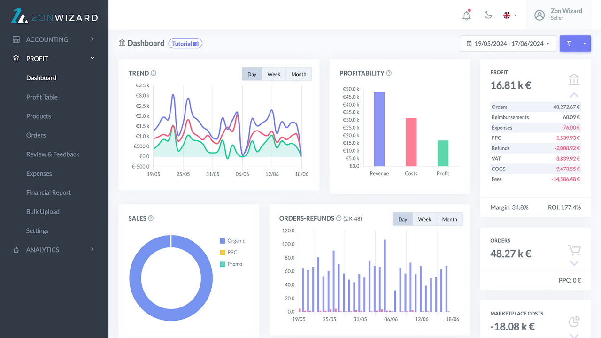
Task: Open the UK flag language selector
Action: pyautogui.click(x=510, y=15)
